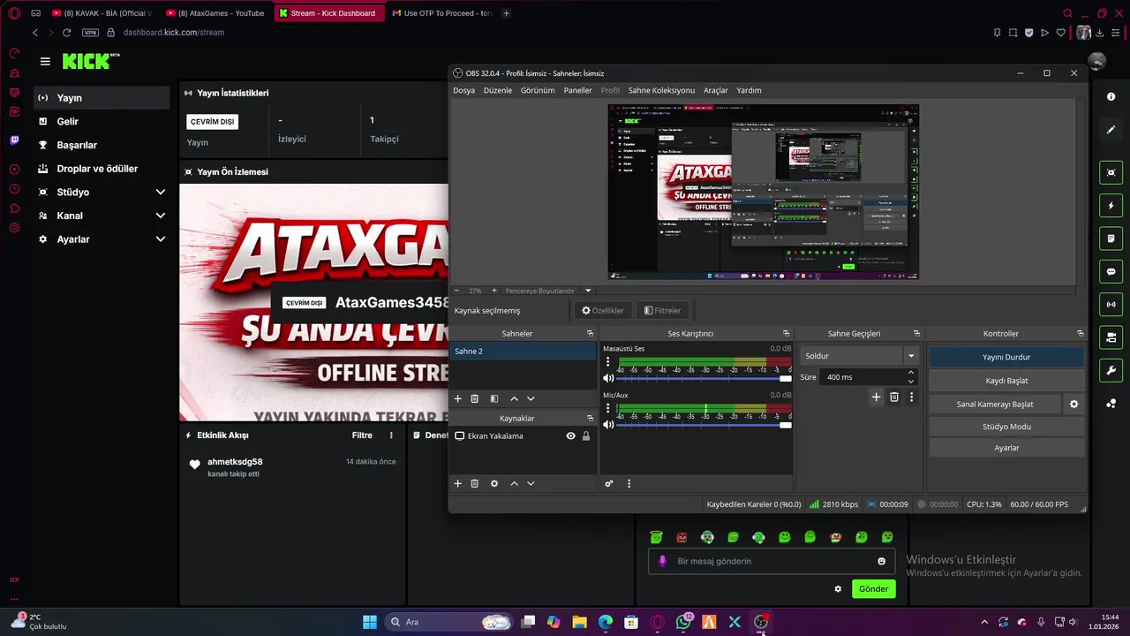The height and width of the screenshot is (636, 1130).
Task: Move source down arrow in Kaynaklar toolbar
Action: pyautogui.click(x=531, y=483)
